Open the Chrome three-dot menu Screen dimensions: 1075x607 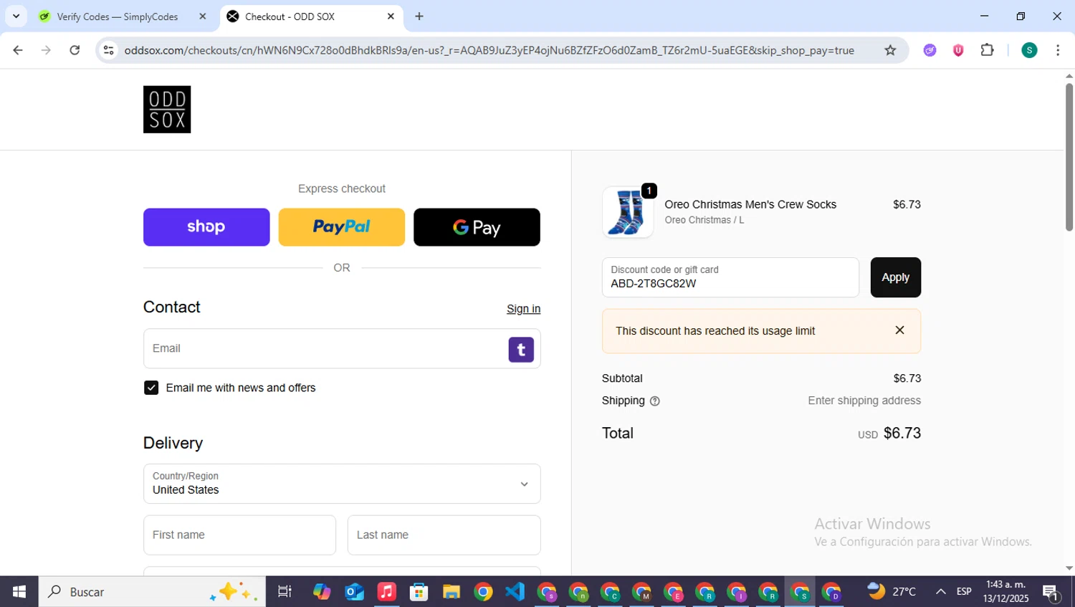(1058, 50)
